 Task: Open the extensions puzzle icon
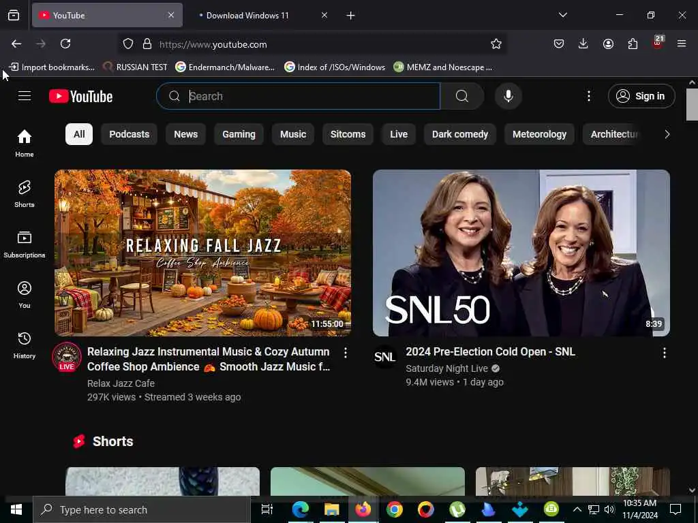point(633,44)
